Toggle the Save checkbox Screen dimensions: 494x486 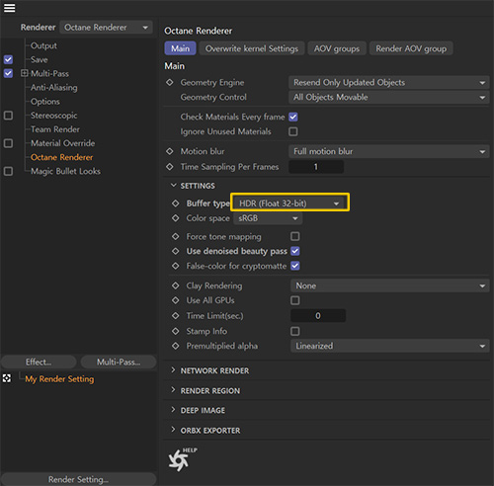pyautogui.click(x=8, y=59)
